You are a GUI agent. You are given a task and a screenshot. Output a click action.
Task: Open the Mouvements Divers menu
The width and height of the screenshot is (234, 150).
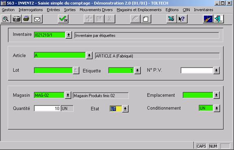tap(96, 10)
